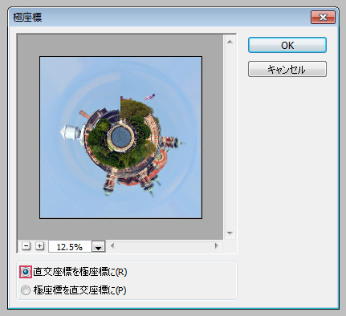
Task: Click the 極座標 title bar text
Action: click(27, 18)
